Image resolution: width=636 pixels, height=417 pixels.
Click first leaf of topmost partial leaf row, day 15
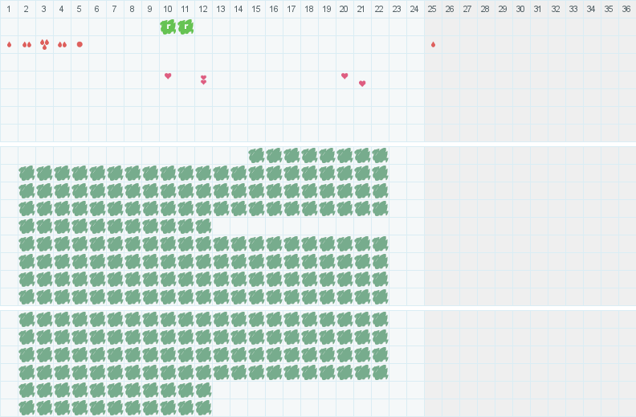coord(256,156)
